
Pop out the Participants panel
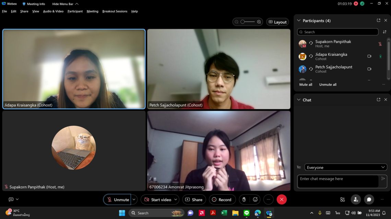378,20
